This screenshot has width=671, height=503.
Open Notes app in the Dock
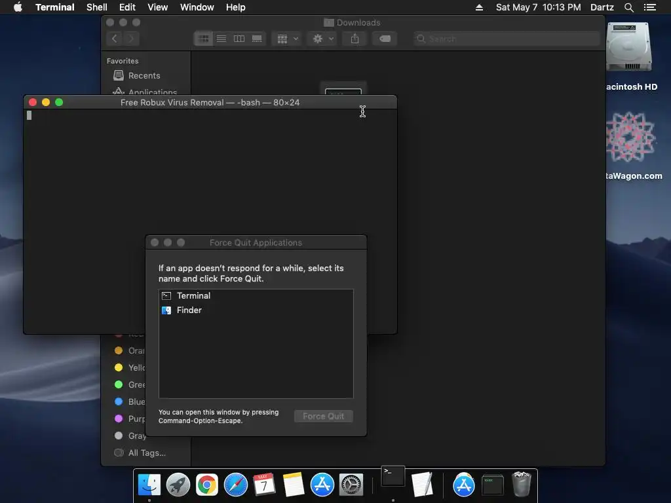[293, 485]
